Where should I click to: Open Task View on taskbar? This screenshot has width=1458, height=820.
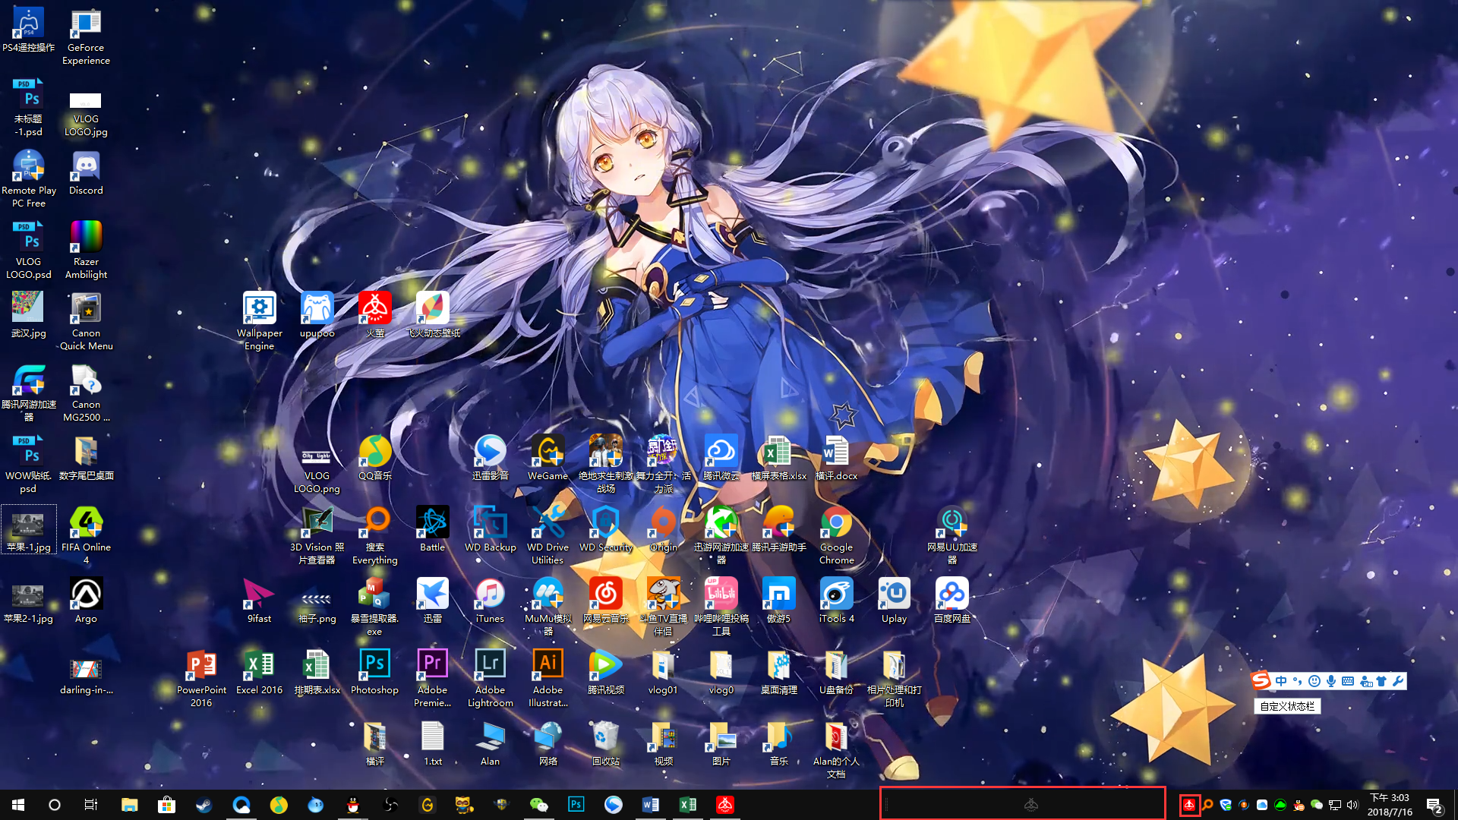point(91,805)
